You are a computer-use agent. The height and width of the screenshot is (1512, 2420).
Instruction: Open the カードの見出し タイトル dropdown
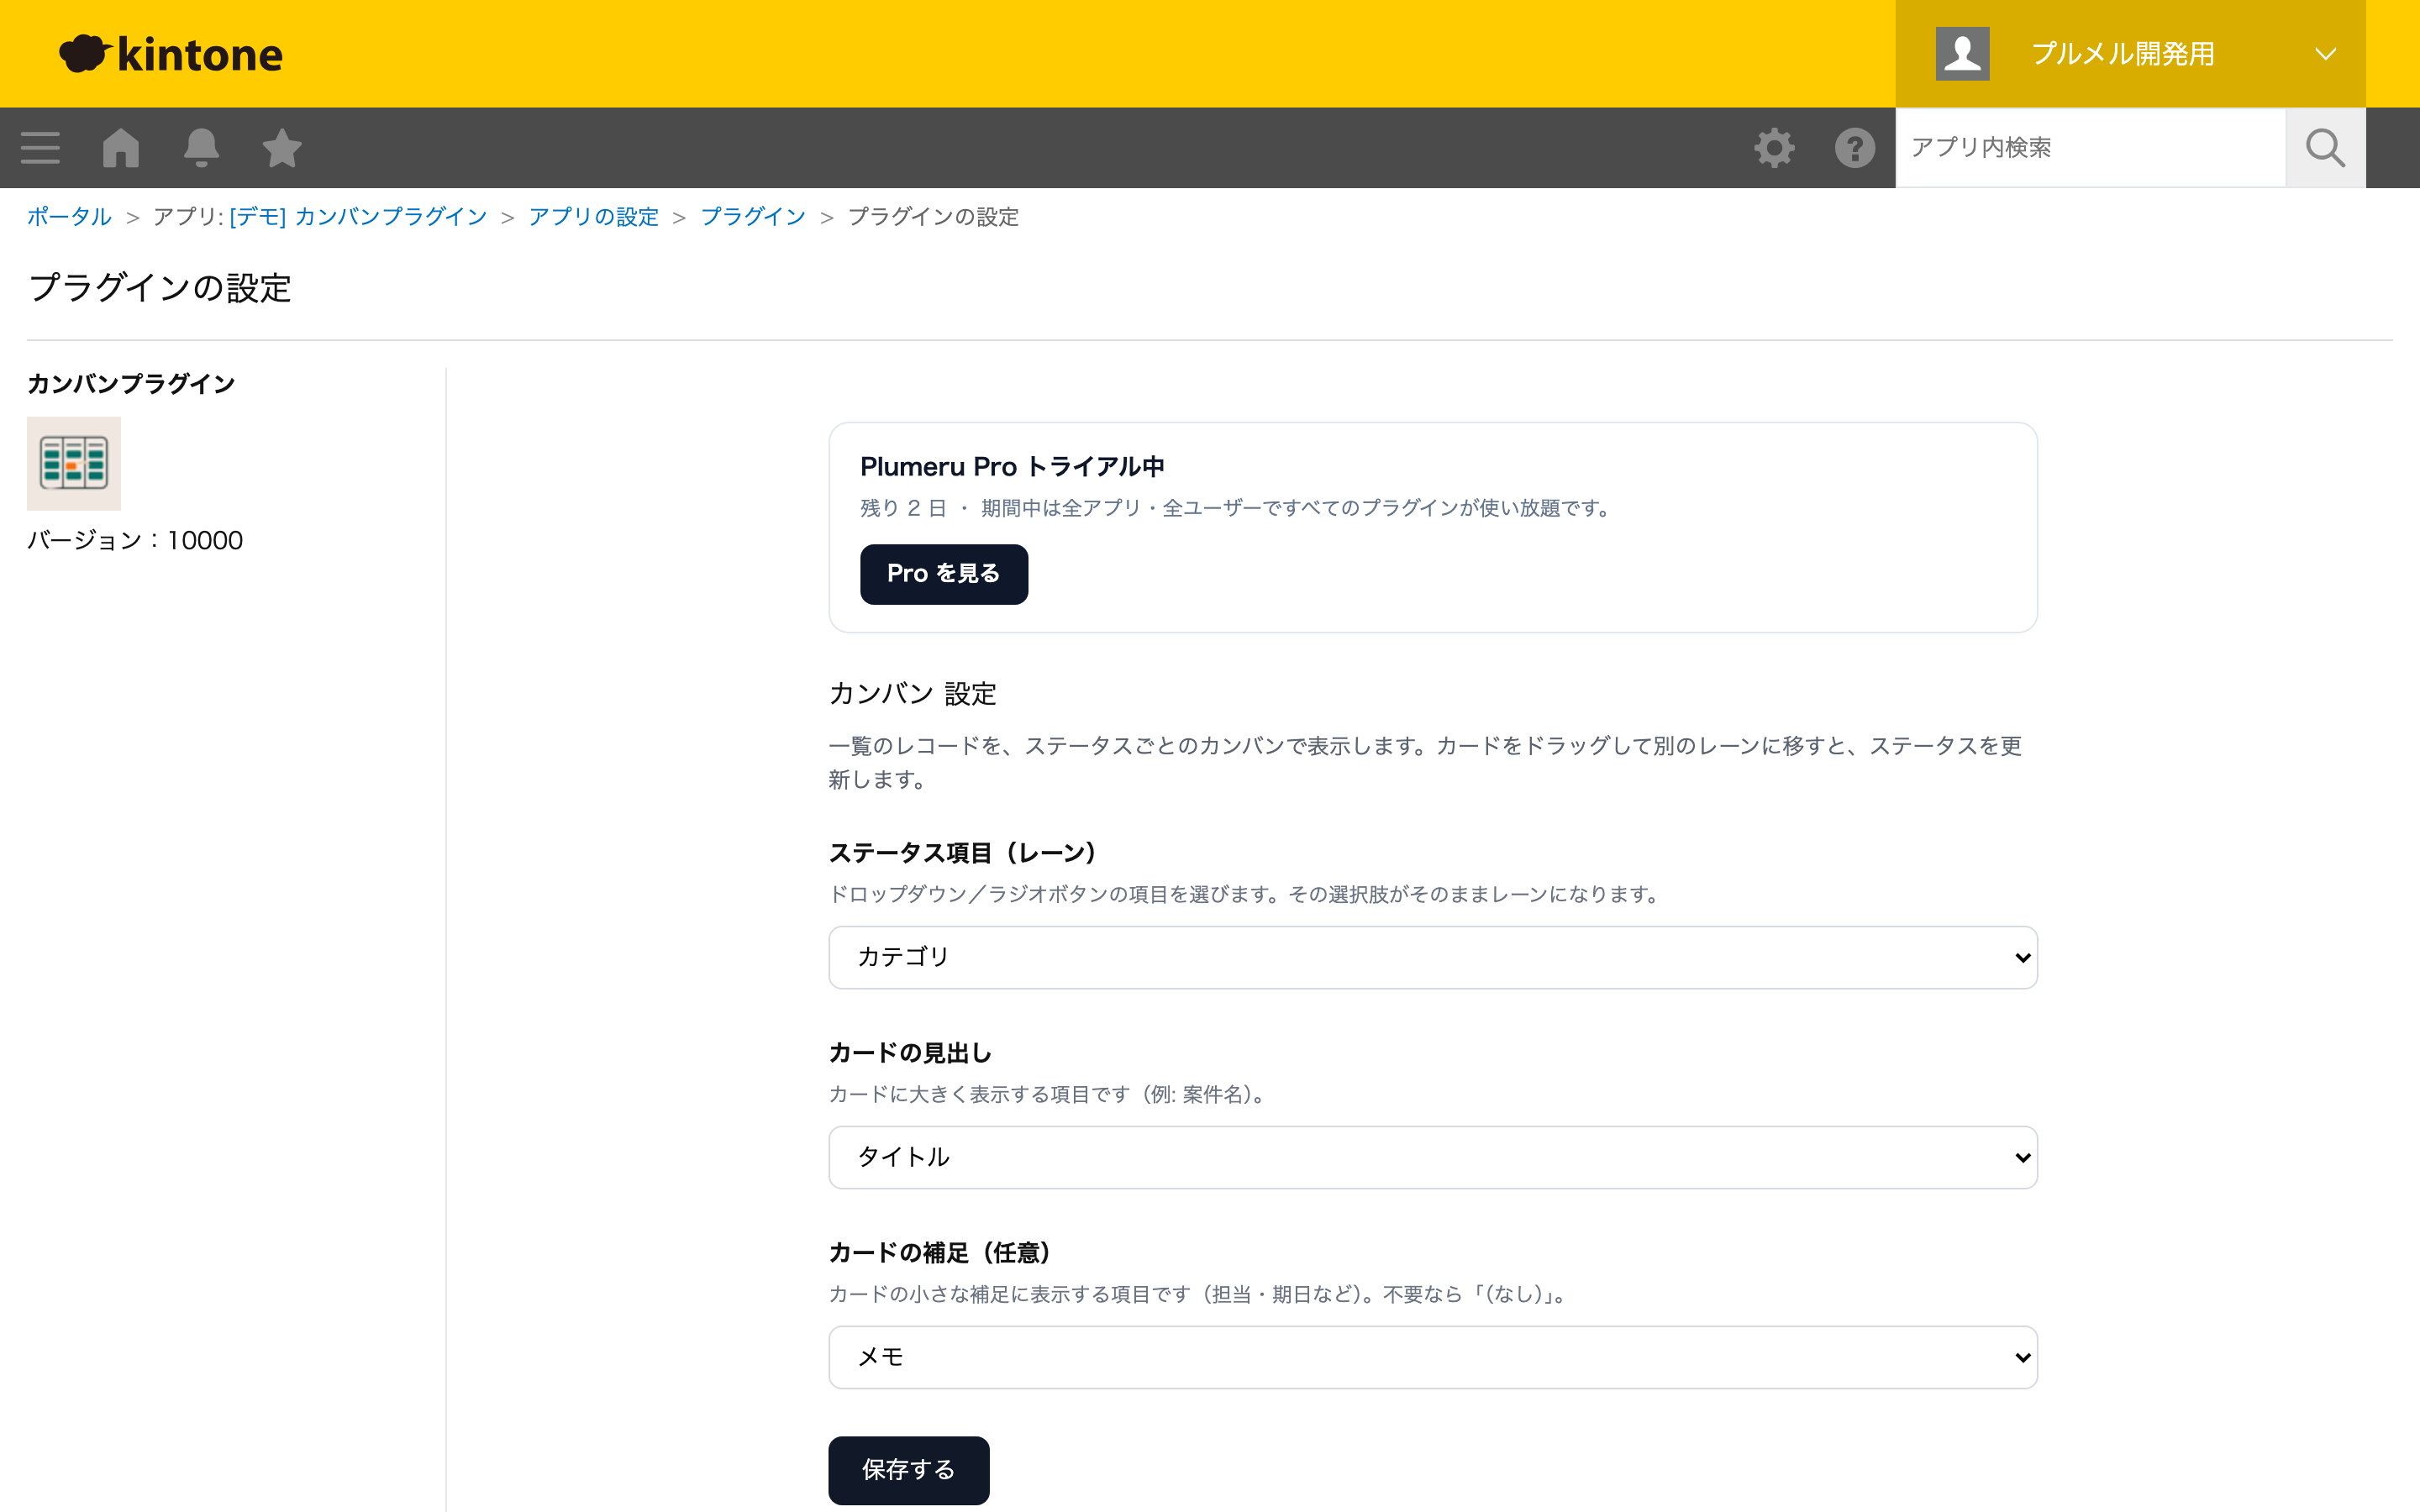click(x=1432, y=1157)
